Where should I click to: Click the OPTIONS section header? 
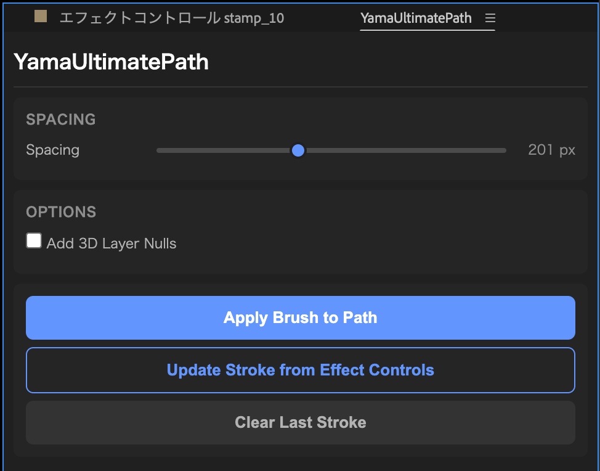(61, 211)
